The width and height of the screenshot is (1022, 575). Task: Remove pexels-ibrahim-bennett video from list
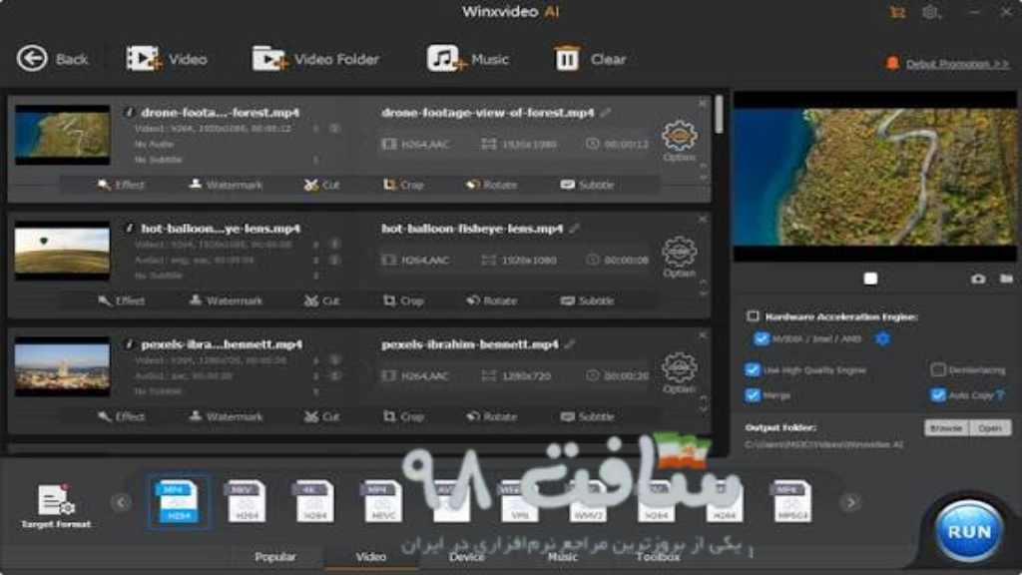click(703, 335)
